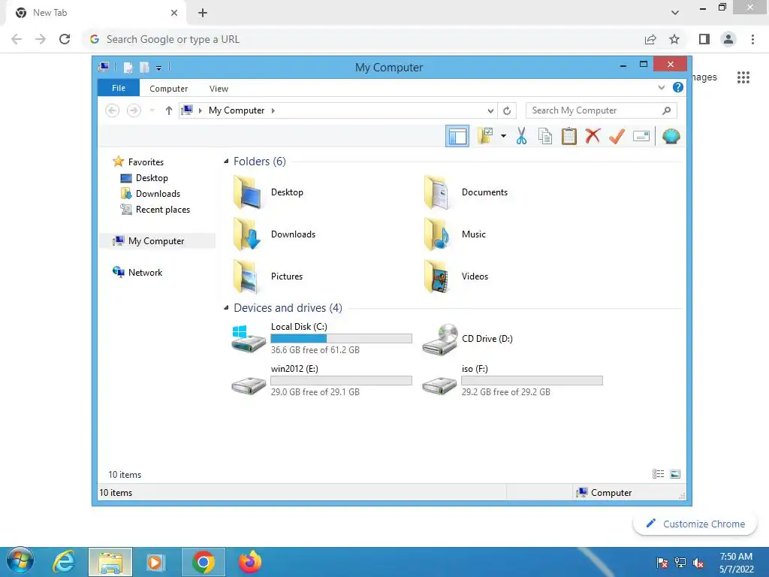Select the Documents folder icon
Screen dimensions: 769x577
438,192
